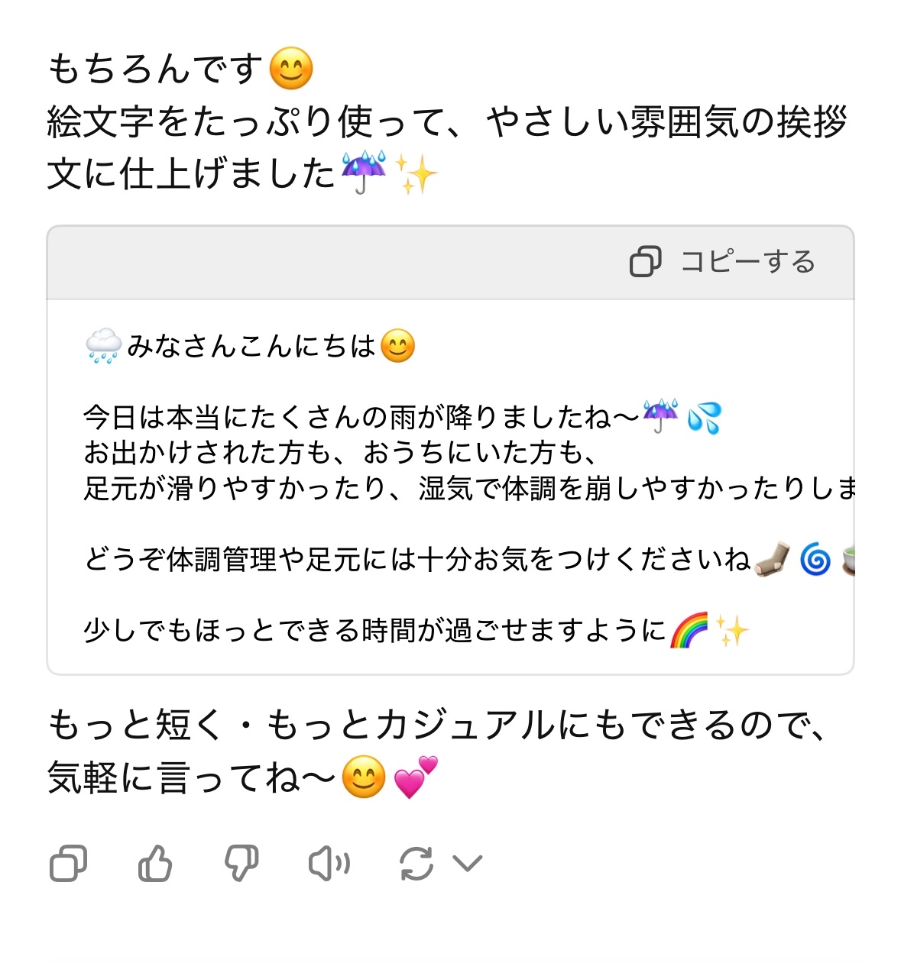Click the pink two-hearts emoji
This screenshot has height=963, width=901.
click(x=416, y=778)
